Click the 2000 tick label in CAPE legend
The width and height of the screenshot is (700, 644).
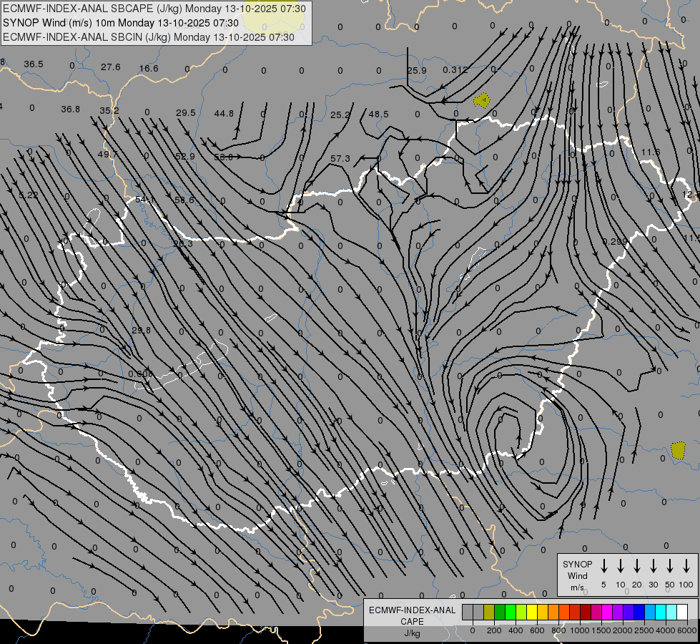[623, 630]
